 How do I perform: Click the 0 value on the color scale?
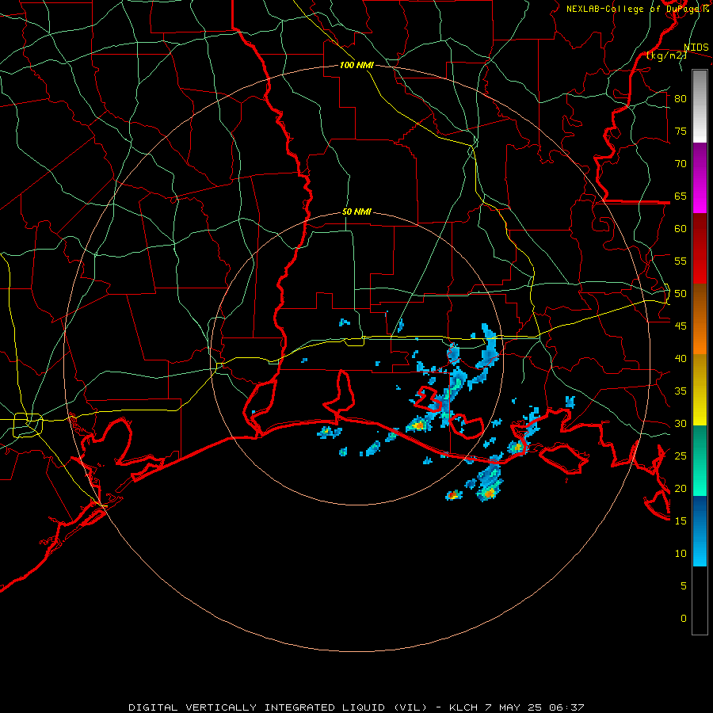point(684,619)
